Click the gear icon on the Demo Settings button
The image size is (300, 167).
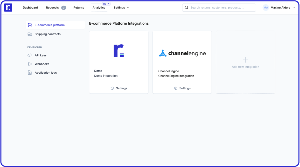(x=112, y=88)
